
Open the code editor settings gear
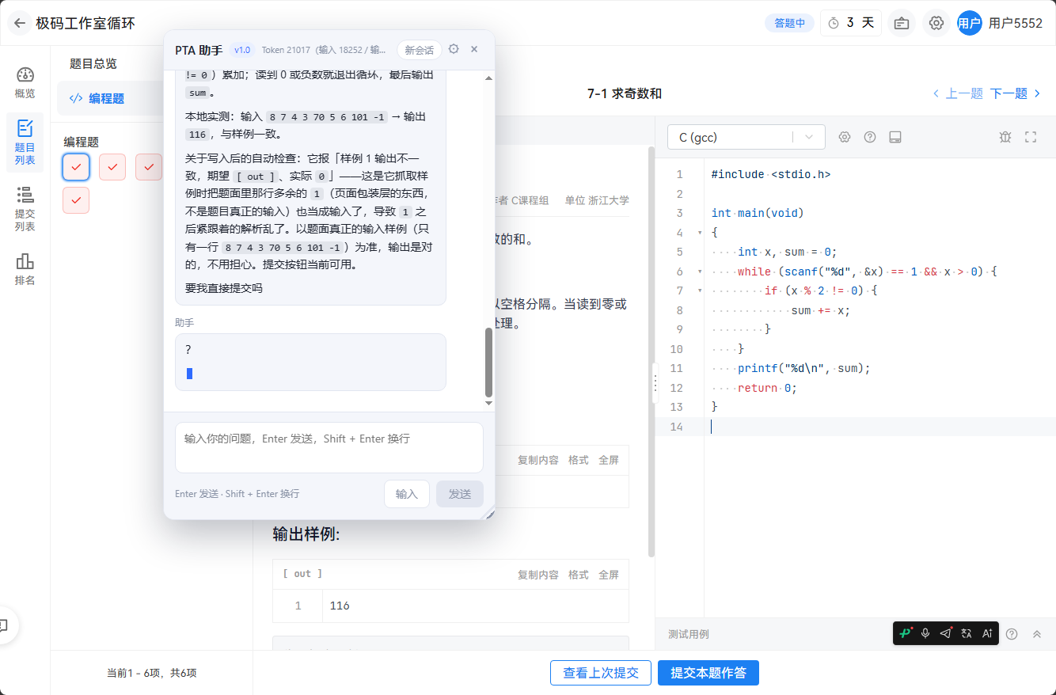[845, 137]
